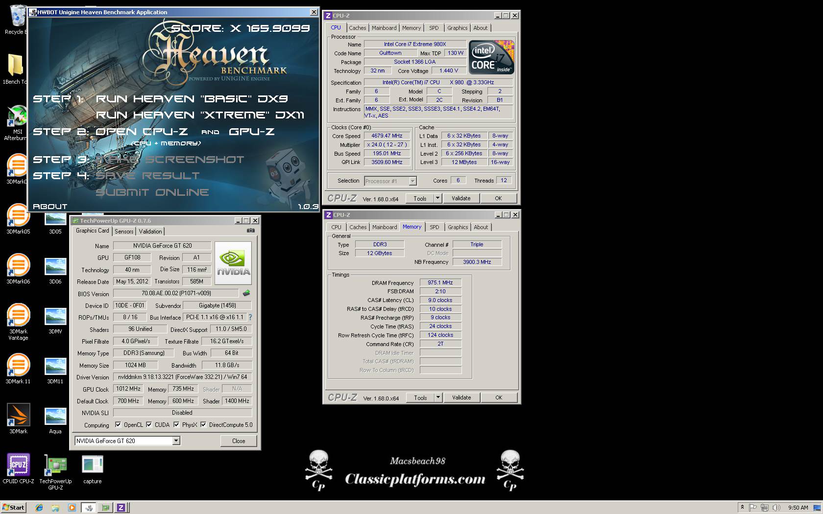Click bus interface question mark in GPU-Z

coord(250,317)
